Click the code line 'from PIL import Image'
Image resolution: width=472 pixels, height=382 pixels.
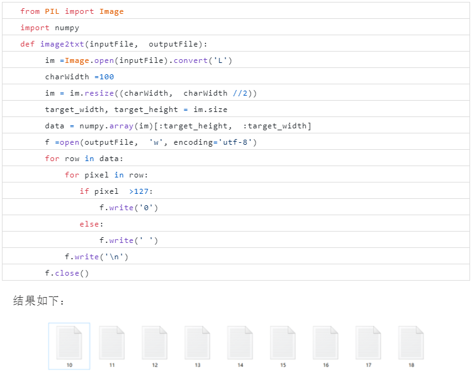point(236,11)
